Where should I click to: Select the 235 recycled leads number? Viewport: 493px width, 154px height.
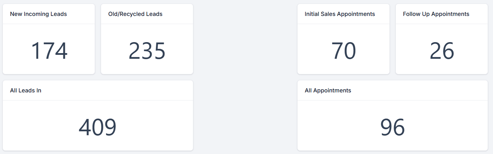pyautogui.click(x=147, y=51)
